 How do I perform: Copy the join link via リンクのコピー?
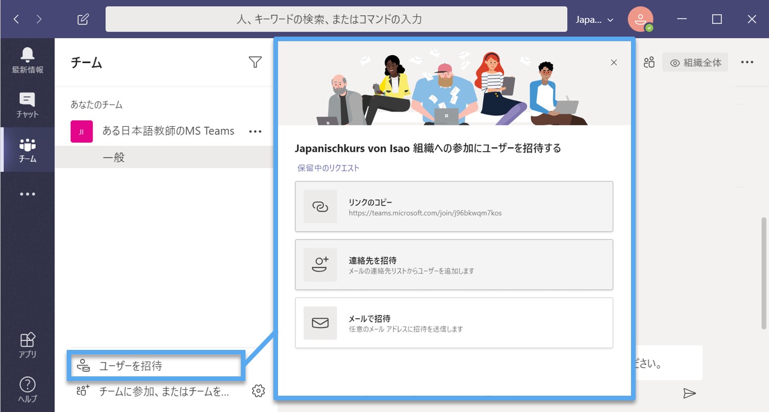coord(454,206)
